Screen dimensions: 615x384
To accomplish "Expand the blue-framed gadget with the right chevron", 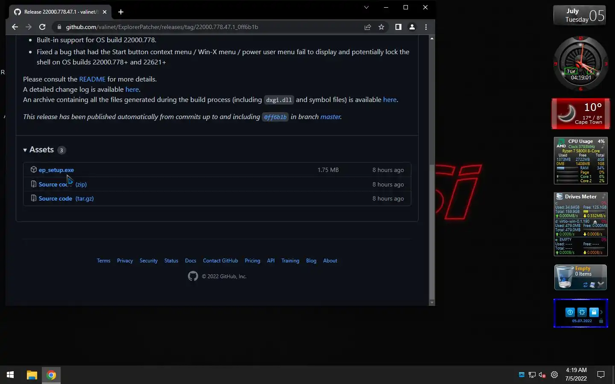I will coord(601,312).
